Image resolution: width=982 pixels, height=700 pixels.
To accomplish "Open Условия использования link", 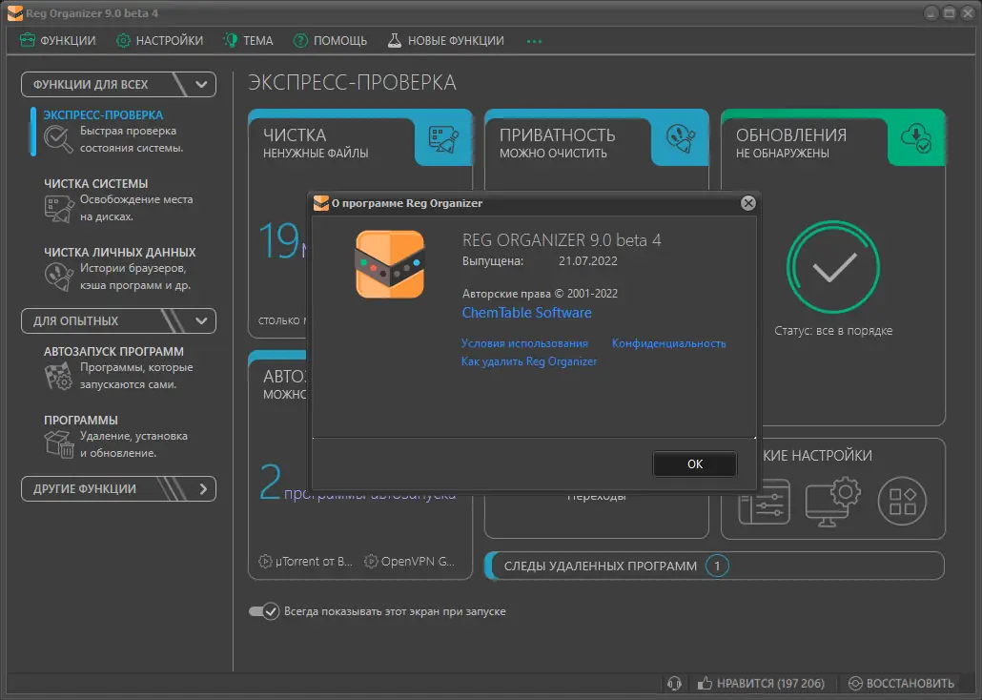I will [524, 343].
